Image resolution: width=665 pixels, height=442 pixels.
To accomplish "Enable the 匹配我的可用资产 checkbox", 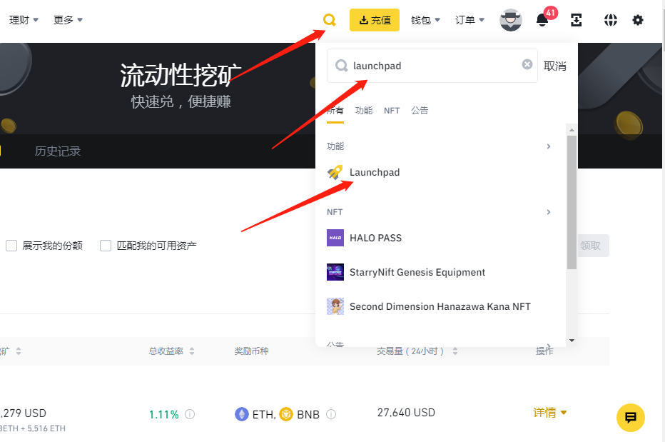I will tap(106, 246).
